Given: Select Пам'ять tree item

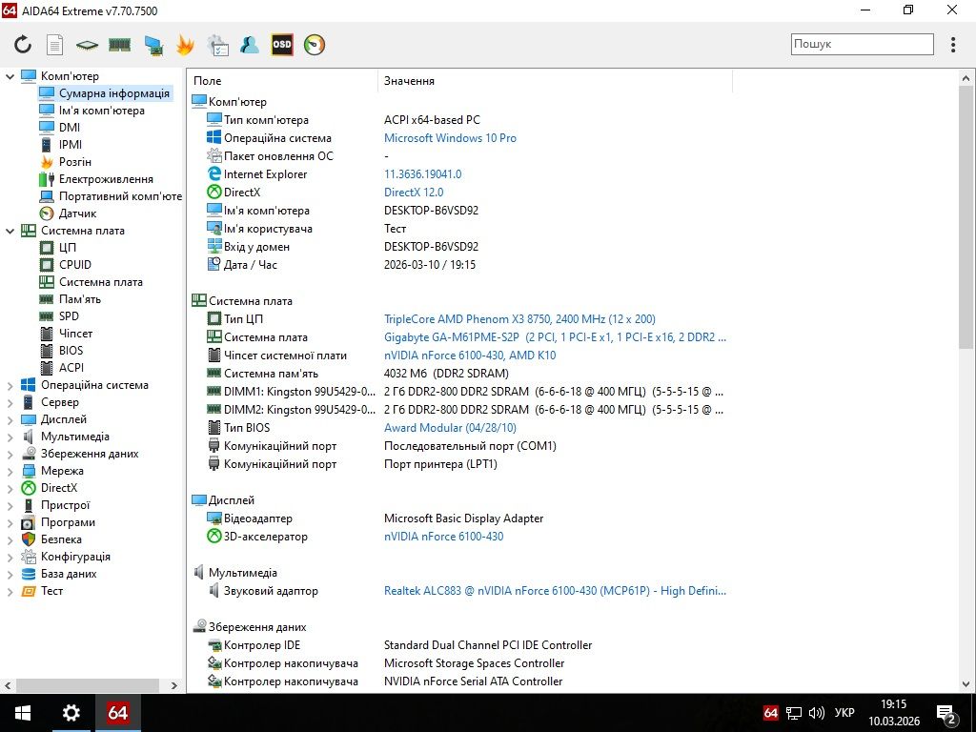Looking at the screenshot, I should pyautogui.click(x=80, y=299).
